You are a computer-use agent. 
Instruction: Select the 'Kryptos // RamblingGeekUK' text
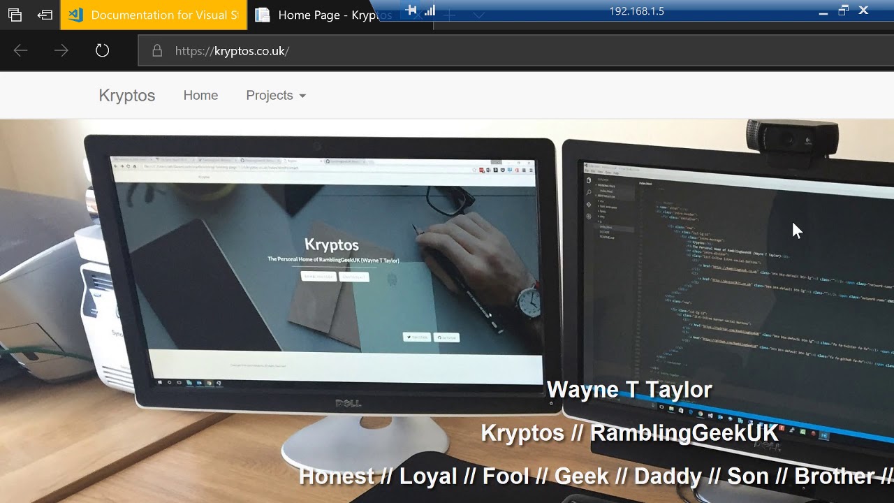630,433
